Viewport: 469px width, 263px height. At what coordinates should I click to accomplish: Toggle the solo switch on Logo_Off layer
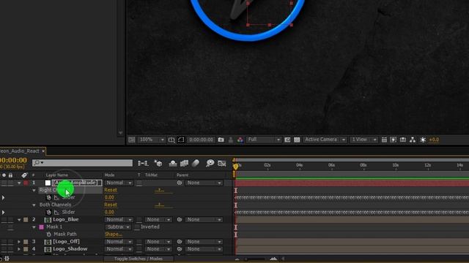click(x=4, y=242)
